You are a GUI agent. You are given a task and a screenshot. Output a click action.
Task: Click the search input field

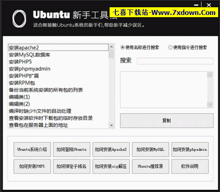[175, 61]
